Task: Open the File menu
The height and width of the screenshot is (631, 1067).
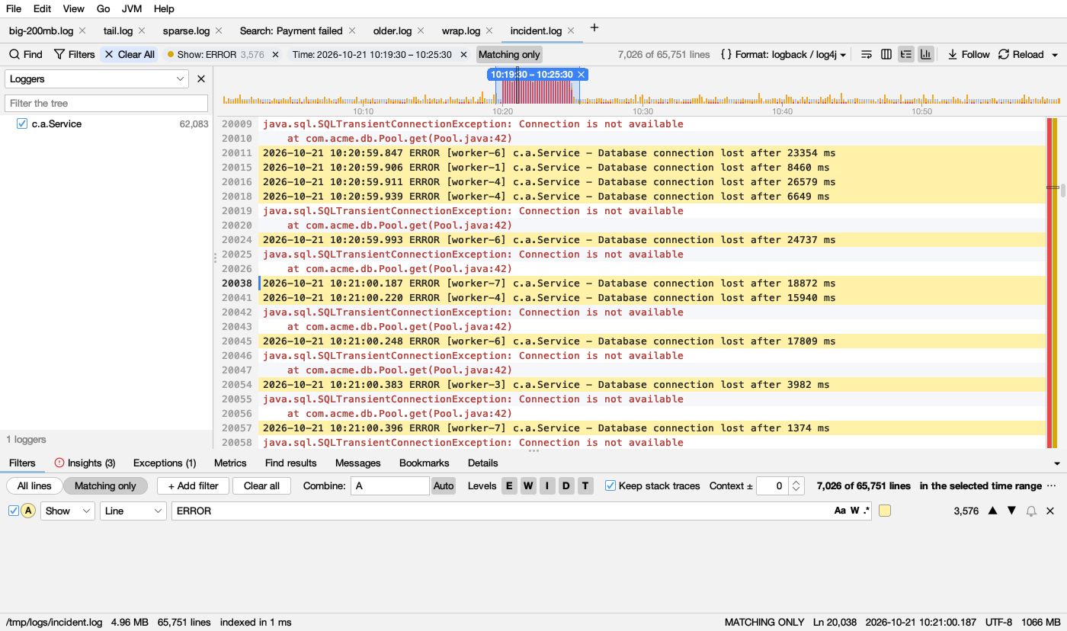Action: (14, 8)
